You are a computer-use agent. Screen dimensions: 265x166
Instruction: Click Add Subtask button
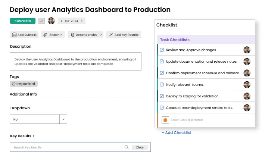point(24,35)
